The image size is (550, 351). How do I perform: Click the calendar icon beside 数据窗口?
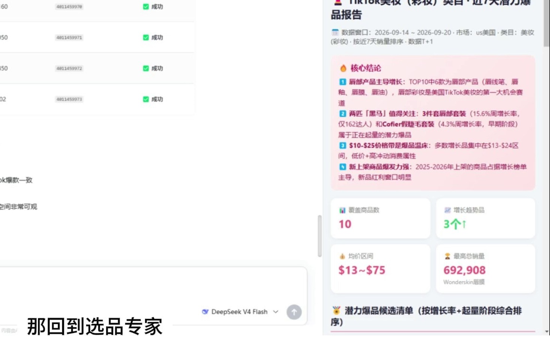pos(335,32)
